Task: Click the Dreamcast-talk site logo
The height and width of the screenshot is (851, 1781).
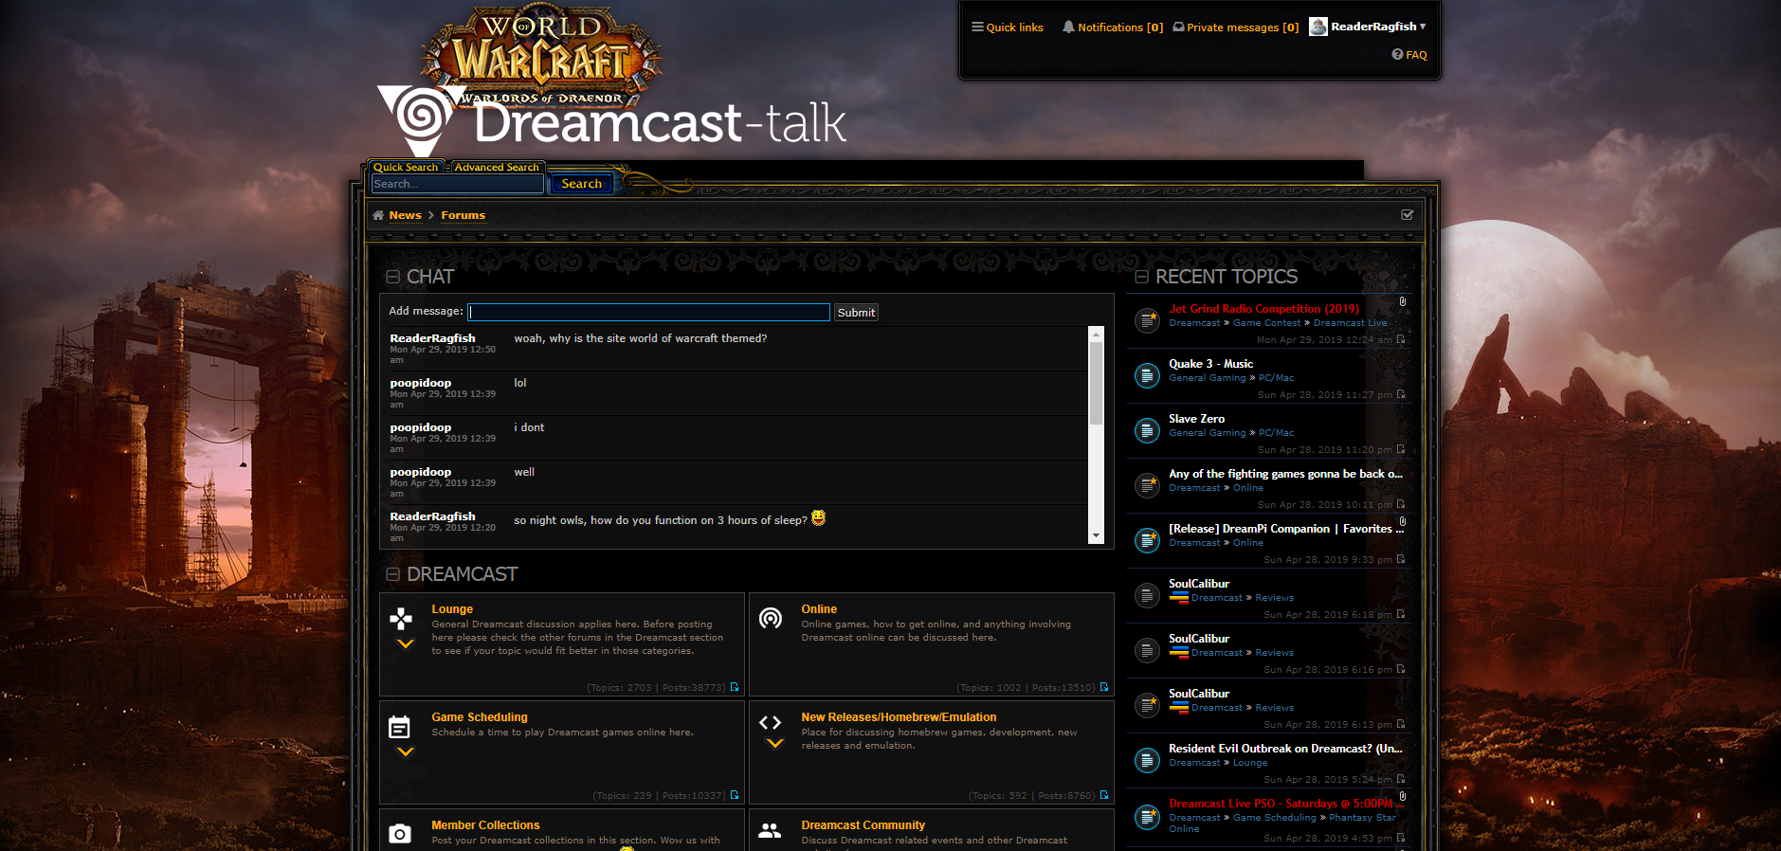Action: pos(611,121)
